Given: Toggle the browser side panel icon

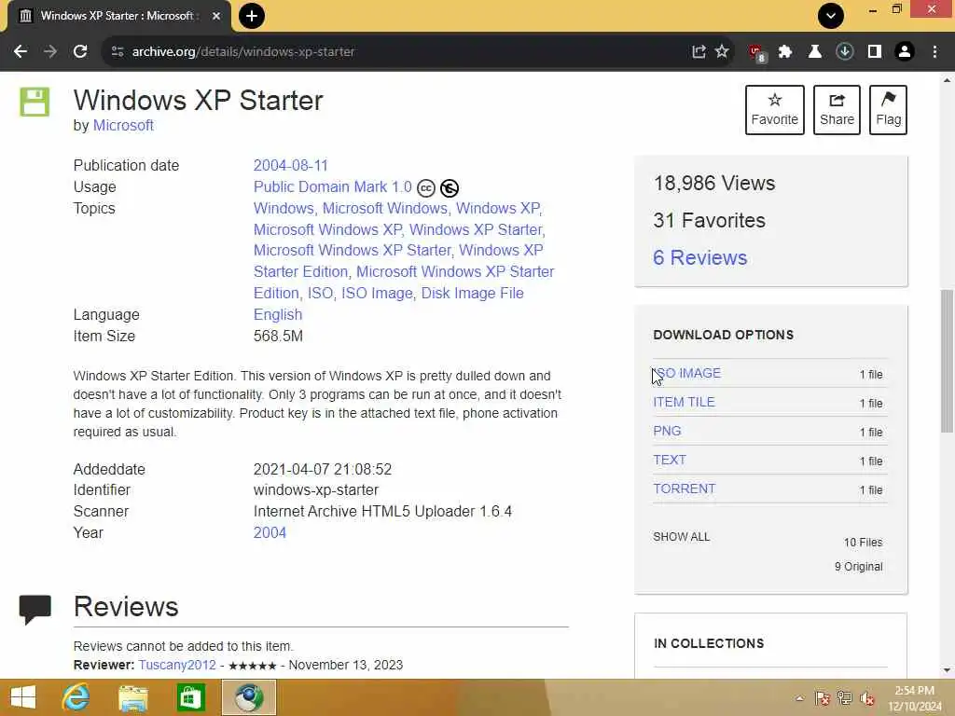Looking at the screenshot, I should click(875, 52).
